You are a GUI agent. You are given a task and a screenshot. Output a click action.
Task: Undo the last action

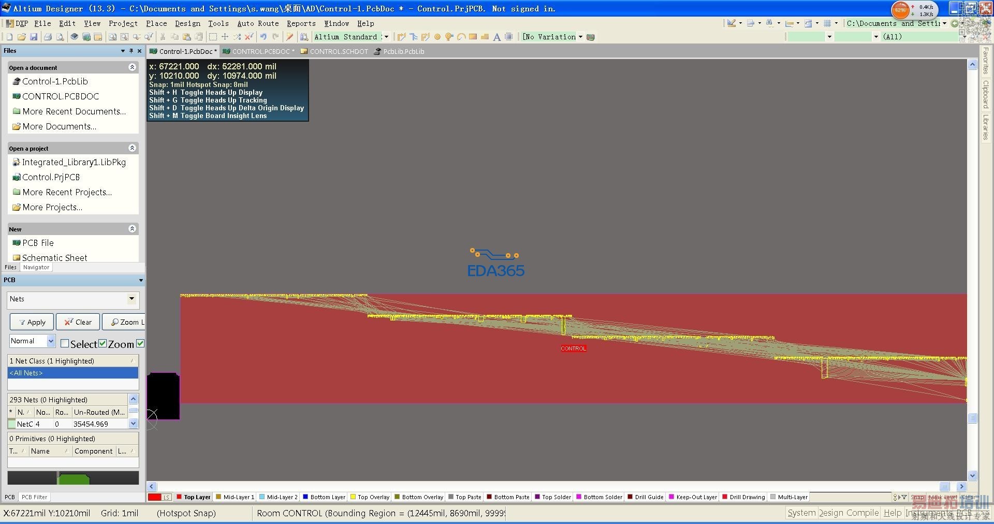tap(264, 37)
